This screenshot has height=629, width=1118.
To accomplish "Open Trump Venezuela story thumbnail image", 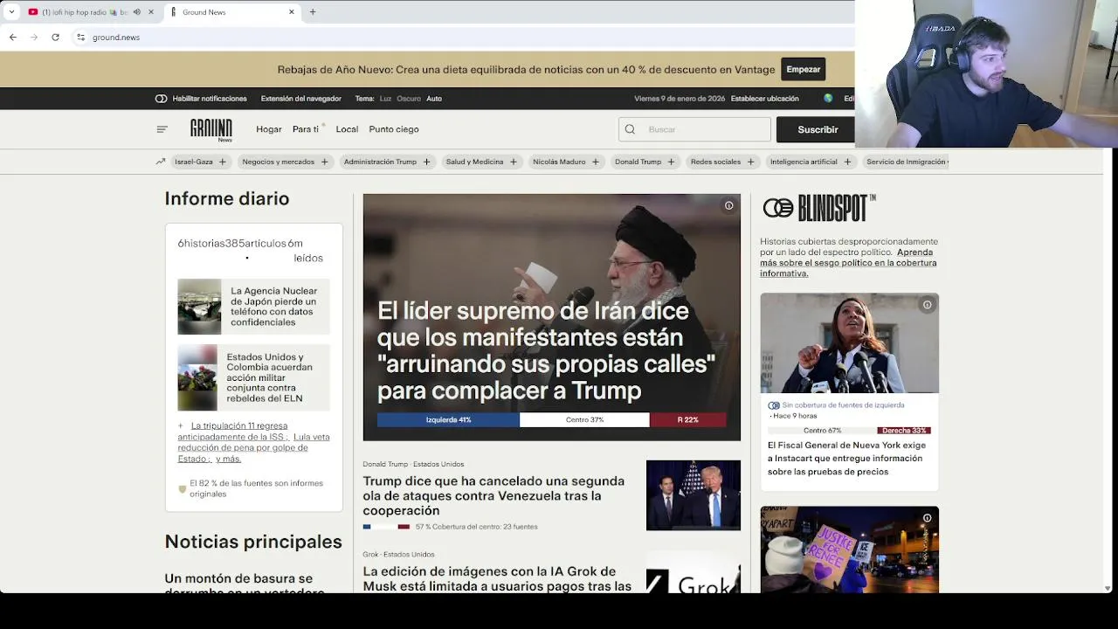I will tap(694, 495).
